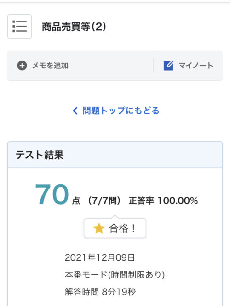This screenshot has width=230, height=306.
Task: Click the テスト結果 panel header
Action: [115, 155]
